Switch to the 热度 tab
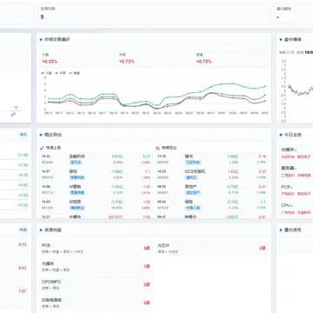Screen dimensions: 313x313 (x=23, y=230)
